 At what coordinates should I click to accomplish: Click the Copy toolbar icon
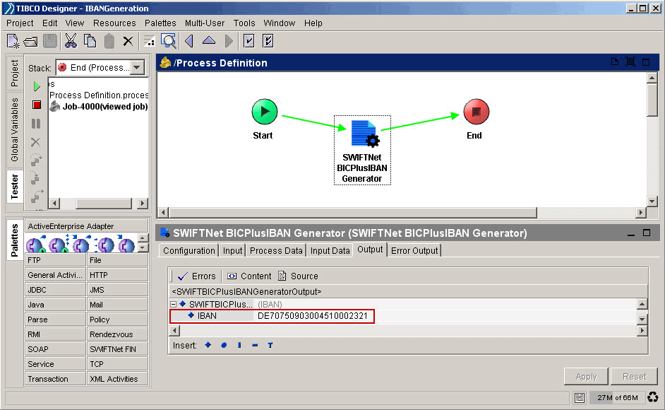click(90, 41)
